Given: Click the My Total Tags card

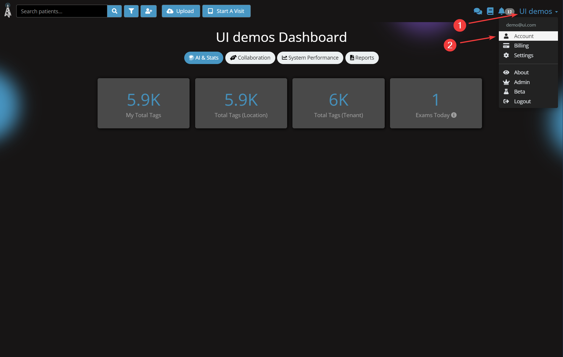Looking at the screenshot, I should tap(143, 103).
